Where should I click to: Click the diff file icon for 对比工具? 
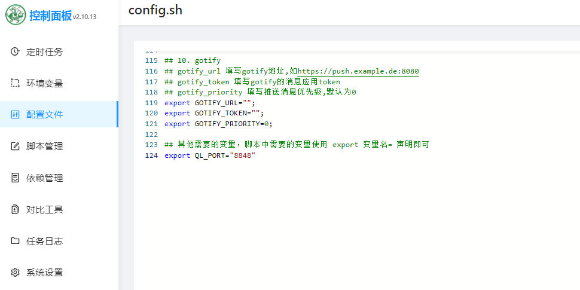pos(15,210)
